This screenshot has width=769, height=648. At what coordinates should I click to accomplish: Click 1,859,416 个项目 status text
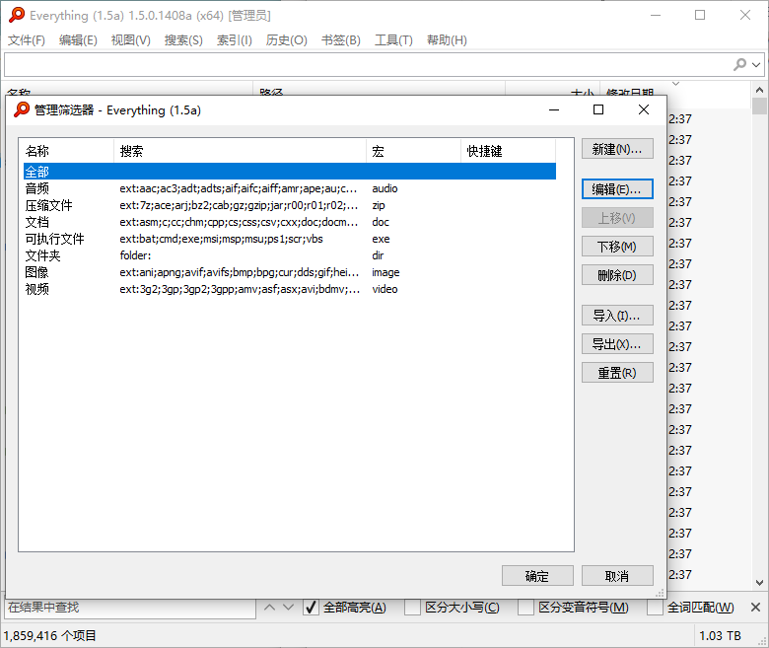pyautogui.click(x=49, y=636)
